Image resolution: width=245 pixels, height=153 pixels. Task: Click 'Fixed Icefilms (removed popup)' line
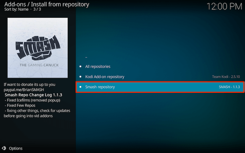[x=32, y=100]
